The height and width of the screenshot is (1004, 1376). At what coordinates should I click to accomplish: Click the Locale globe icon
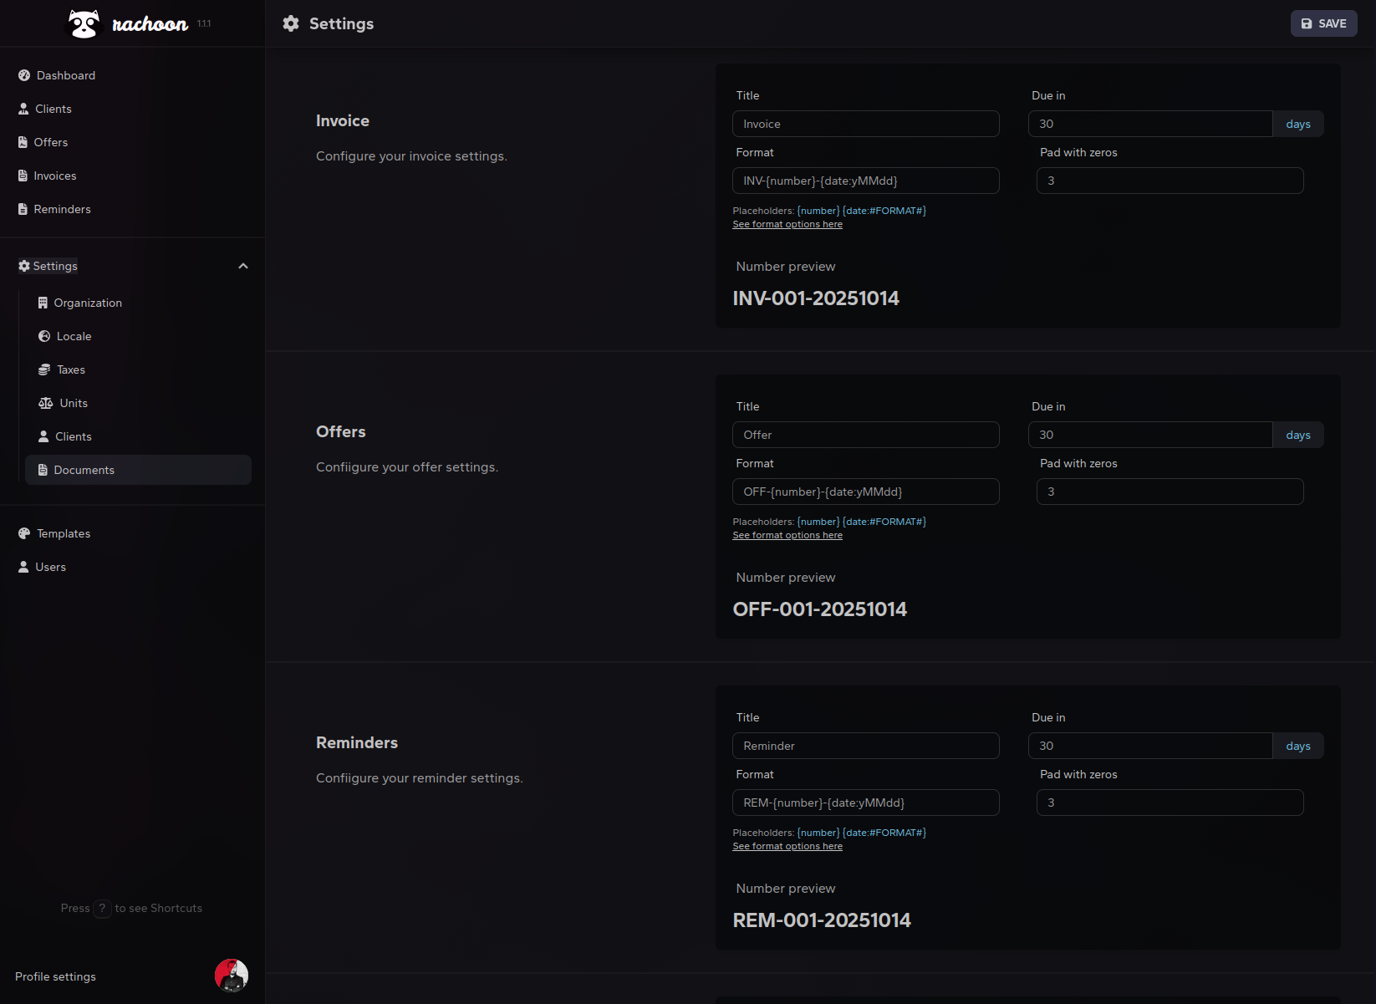click(44, 336)
